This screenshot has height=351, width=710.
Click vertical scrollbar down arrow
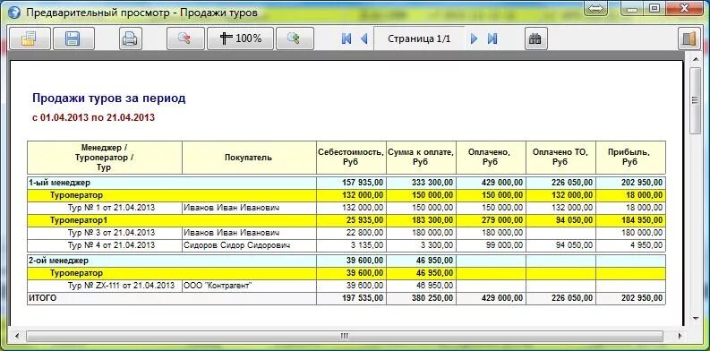(695, 319)
